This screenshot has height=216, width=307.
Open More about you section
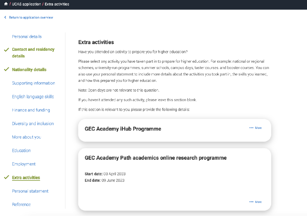tap(27, 137)
